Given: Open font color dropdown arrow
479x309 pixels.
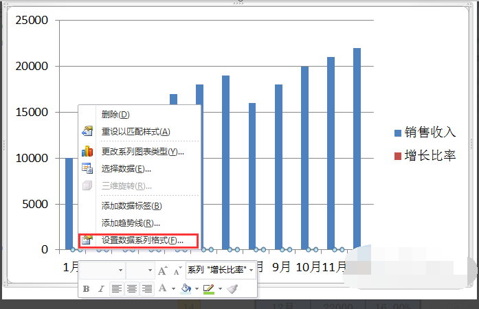Looking at the screenshot, I should (173, 289).
